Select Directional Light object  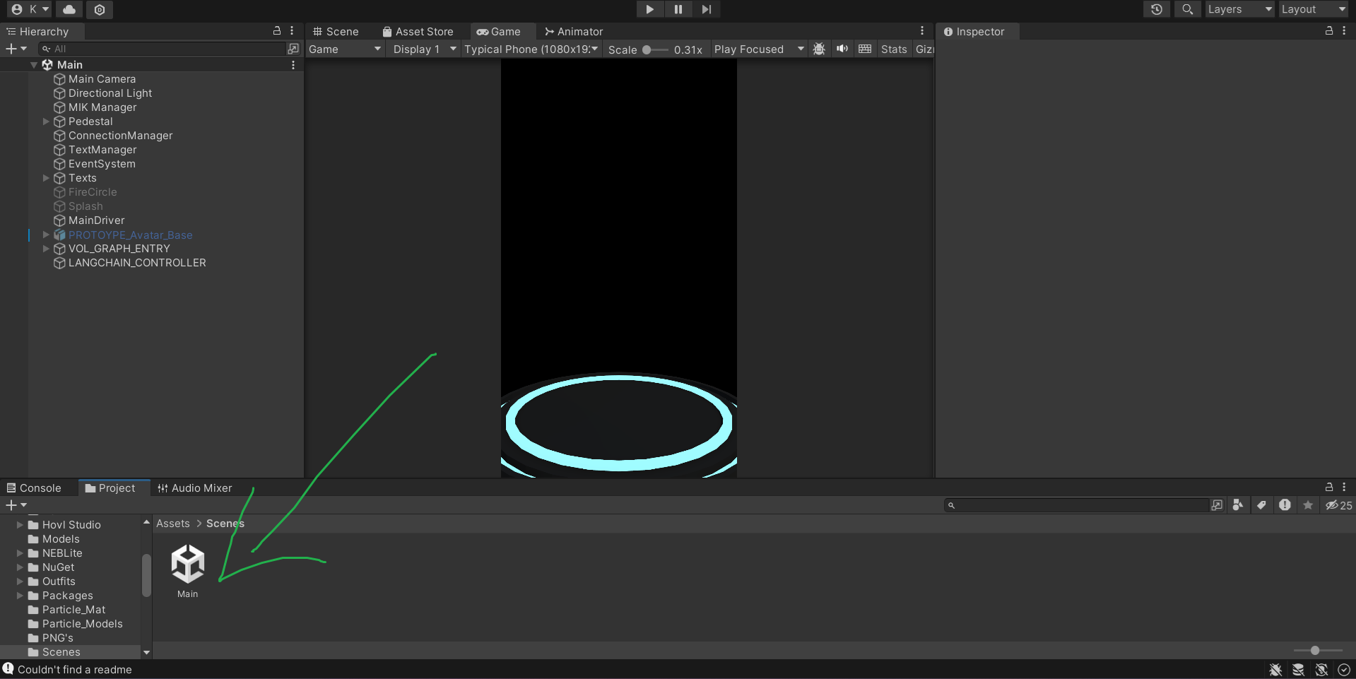110,93
